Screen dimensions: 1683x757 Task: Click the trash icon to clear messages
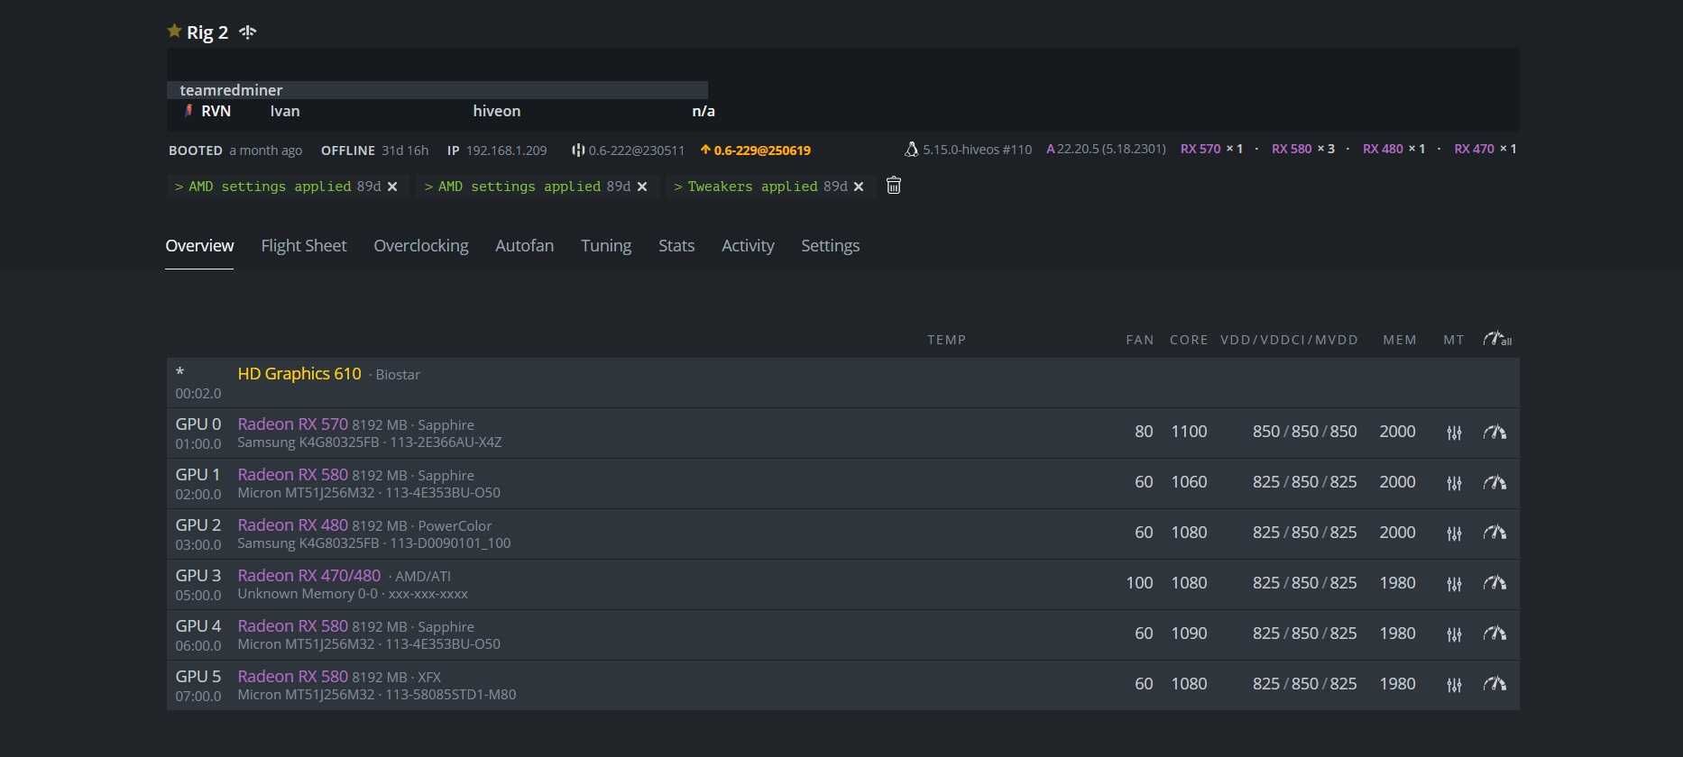[x=894, y=186]
